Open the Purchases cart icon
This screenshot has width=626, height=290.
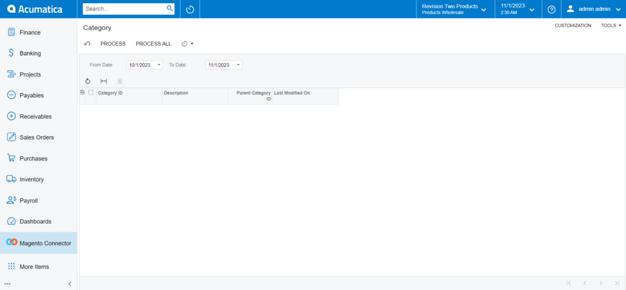[12, 158]
